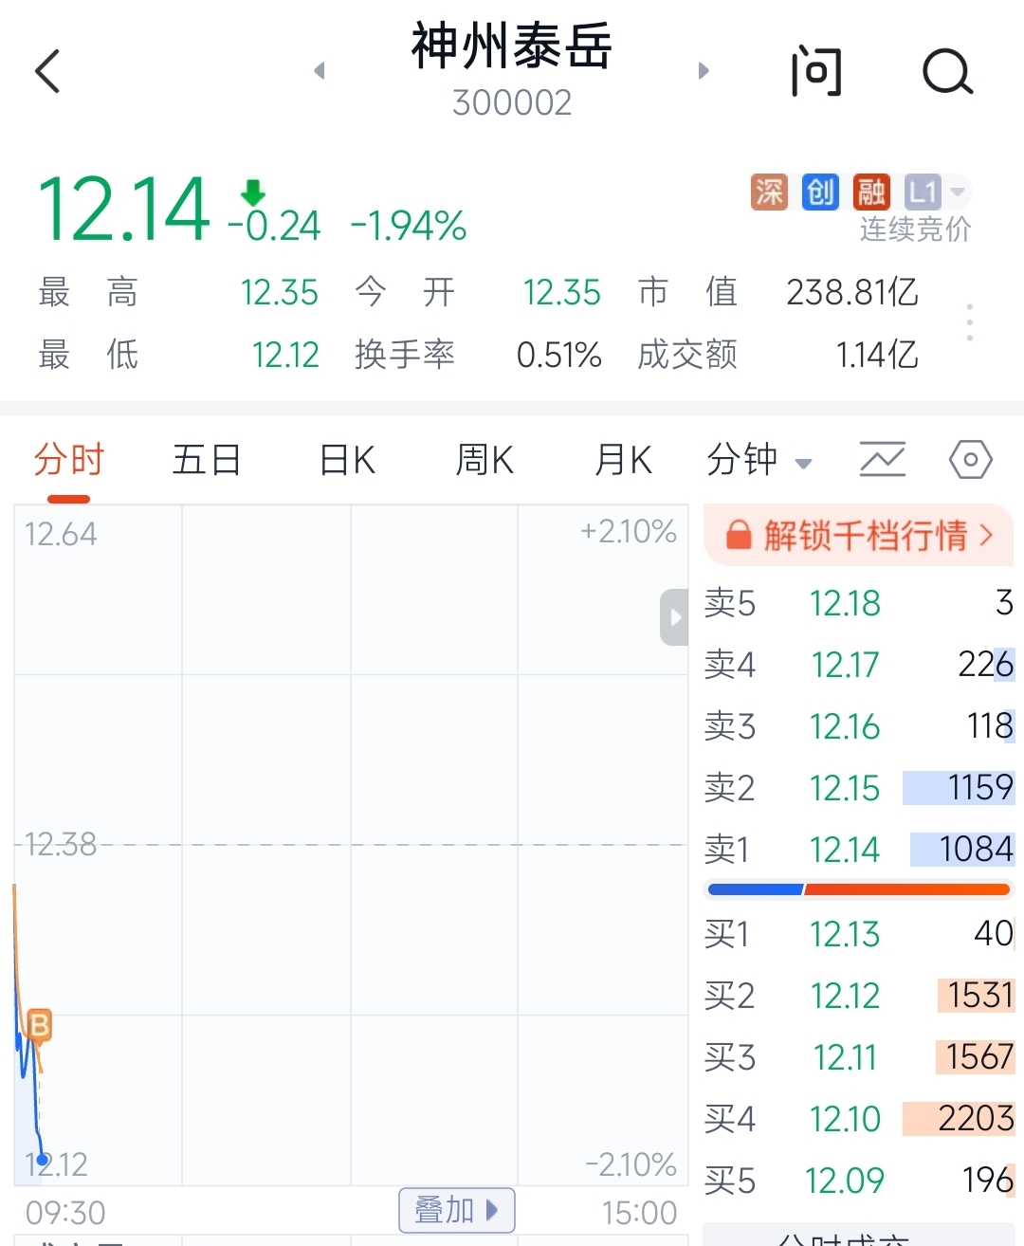The height and width of the screenshot is (1246, 1024).
Task: Open search with magnifier icon
Action: coord(947,71)
